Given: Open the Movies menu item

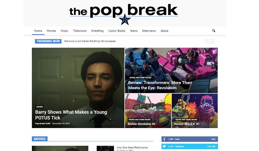Looking at the screenshot, I should coord(51,31).
